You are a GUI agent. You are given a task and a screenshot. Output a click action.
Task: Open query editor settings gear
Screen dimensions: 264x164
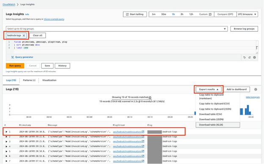[x=254, y=58]
